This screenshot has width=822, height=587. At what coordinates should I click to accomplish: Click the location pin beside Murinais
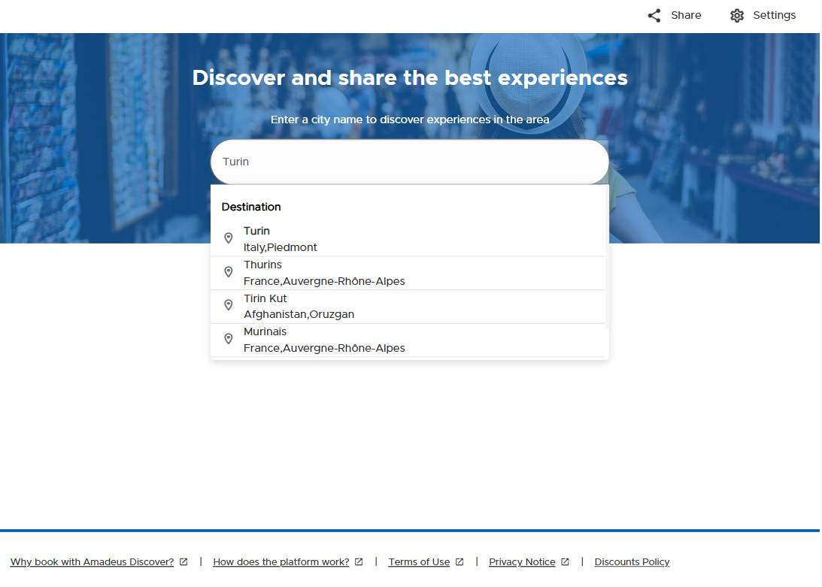(228, 338)
